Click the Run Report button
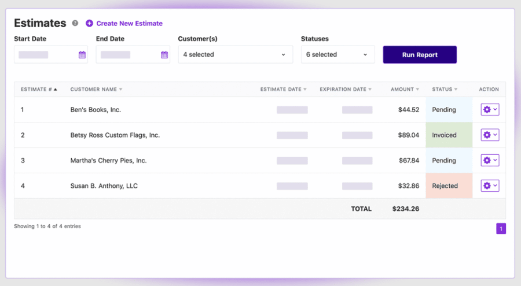Image resolution: width=521 pixels, height=286 pixels. [x=420, y=55]
